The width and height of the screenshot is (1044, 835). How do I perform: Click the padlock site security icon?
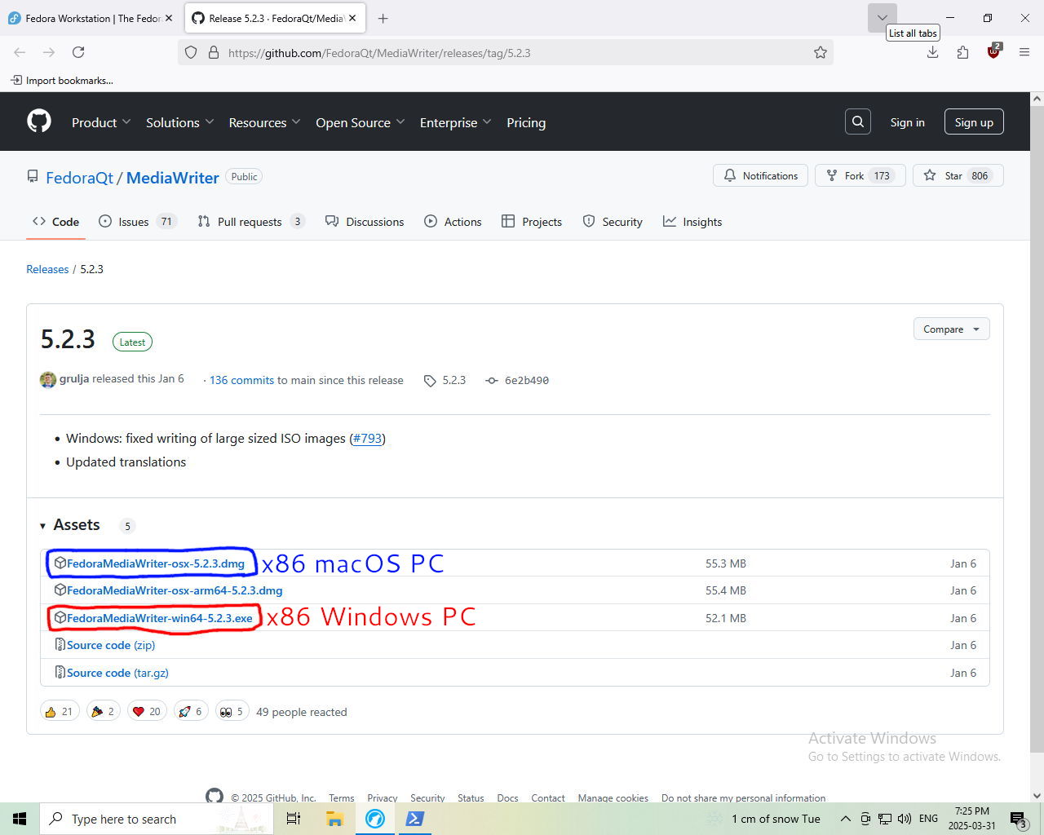pyautogui.click(x=214, y=52)
